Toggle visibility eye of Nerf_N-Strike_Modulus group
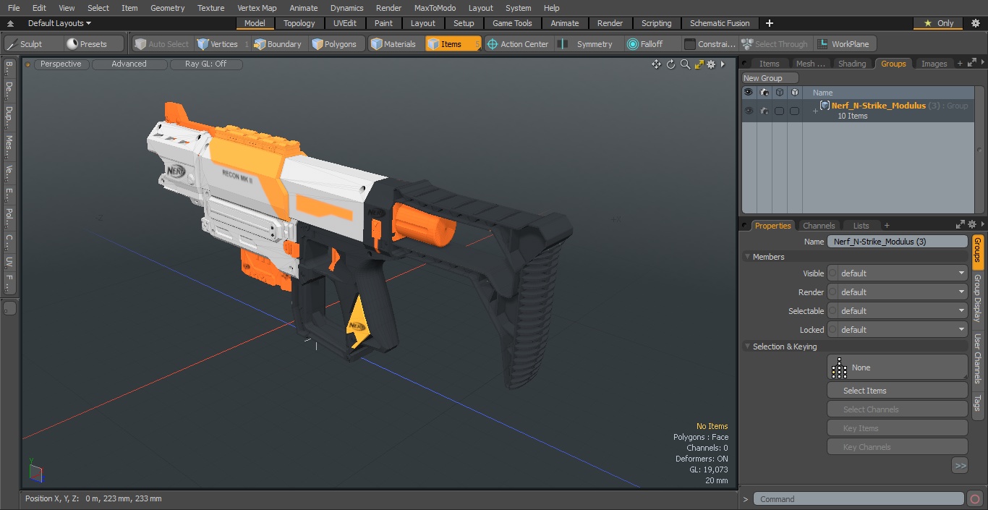The image size is (988, 510). tap(749, 111)
